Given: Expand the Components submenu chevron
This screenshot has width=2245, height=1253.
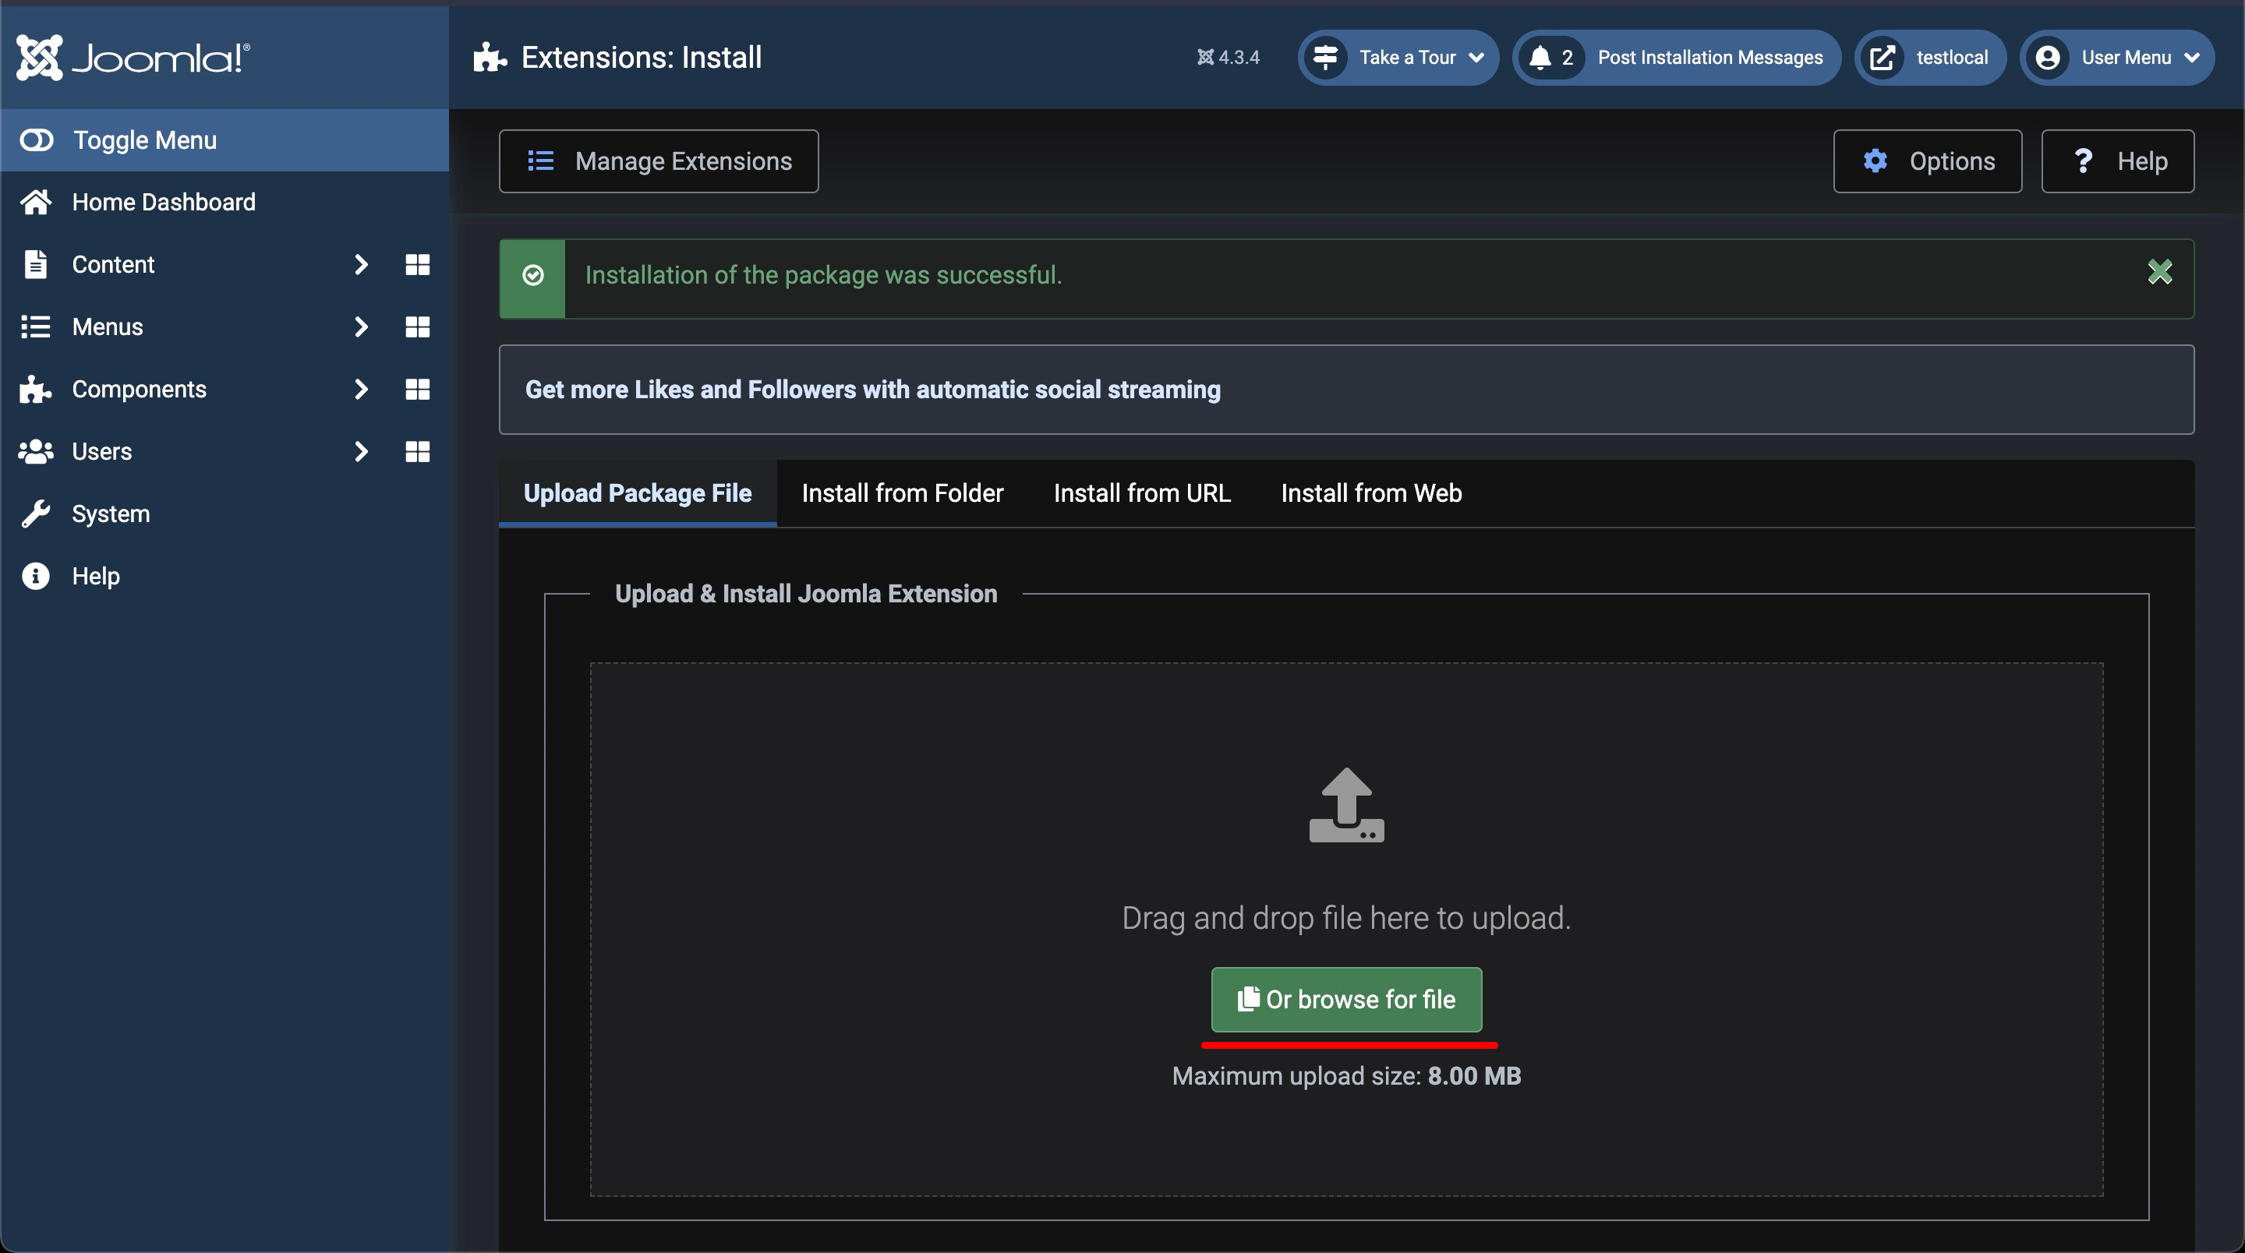Looking at the screenshot, I should (x=361, y=390).
